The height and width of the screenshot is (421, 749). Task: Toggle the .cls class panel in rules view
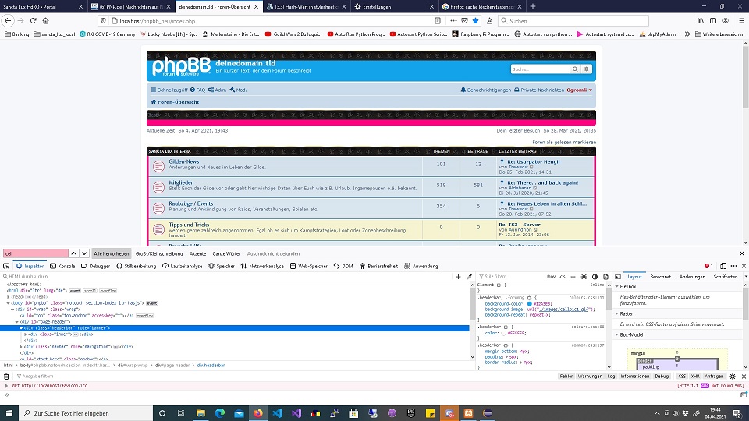(561, 277)
